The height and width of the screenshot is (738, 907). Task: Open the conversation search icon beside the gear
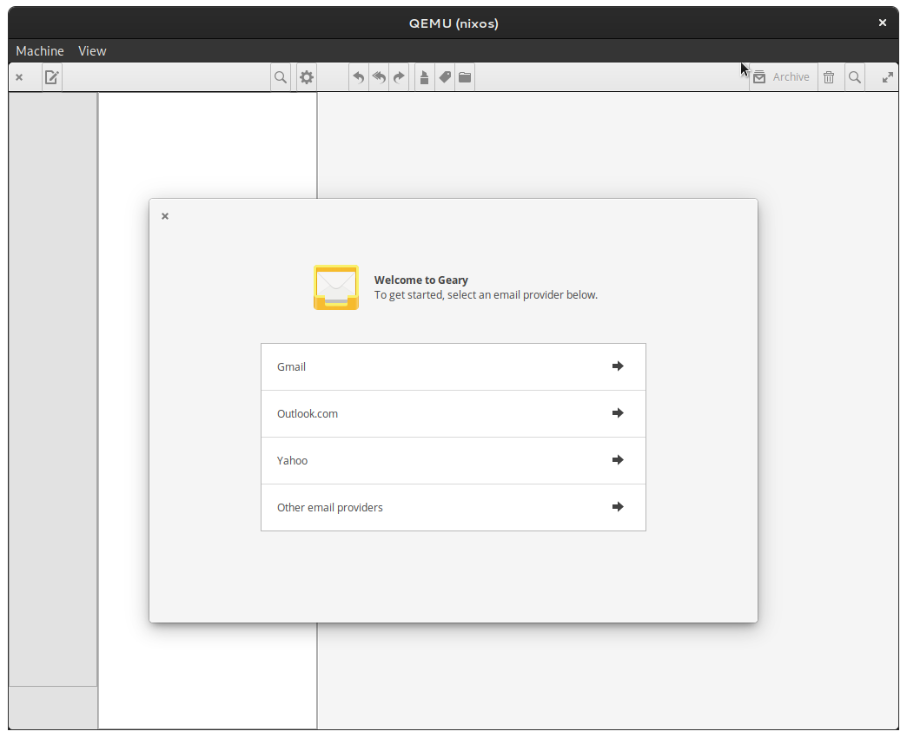(x=281, y=77)
